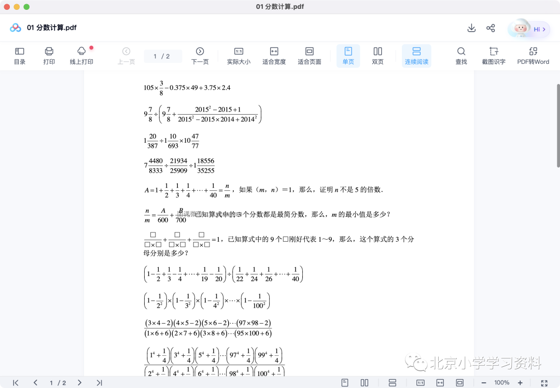The image size is (560, 388).
Task: Choose 适合页面 fit page view
Action: 309,56
